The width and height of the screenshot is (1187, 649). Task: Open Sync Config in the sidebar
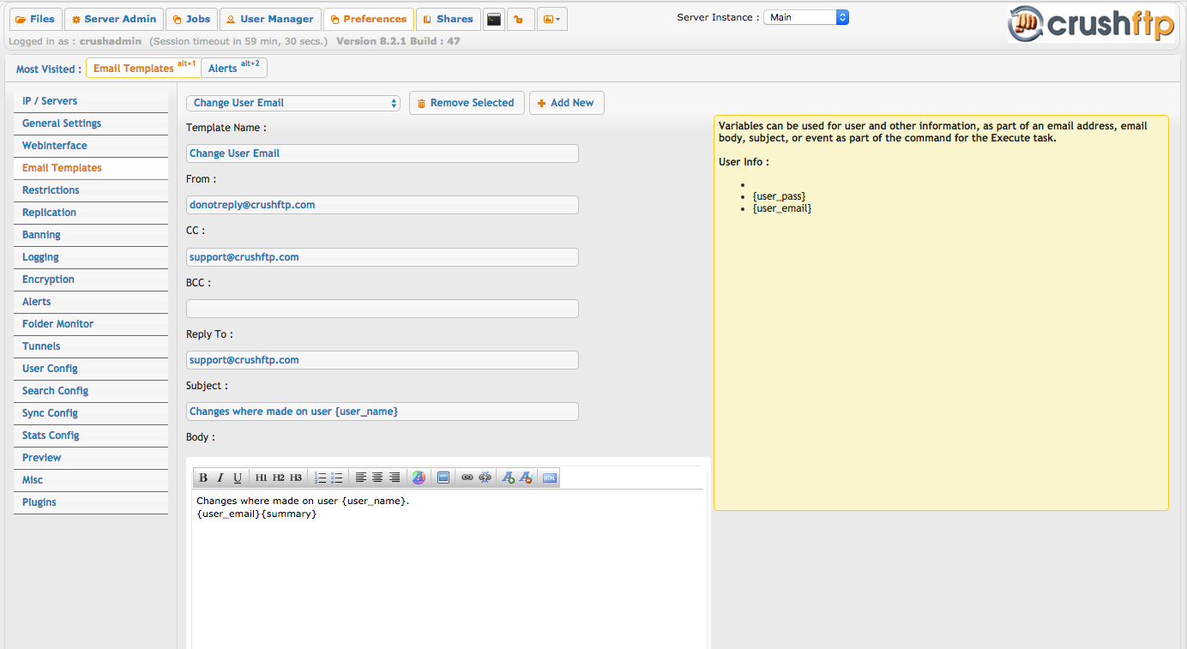[91, 413]
